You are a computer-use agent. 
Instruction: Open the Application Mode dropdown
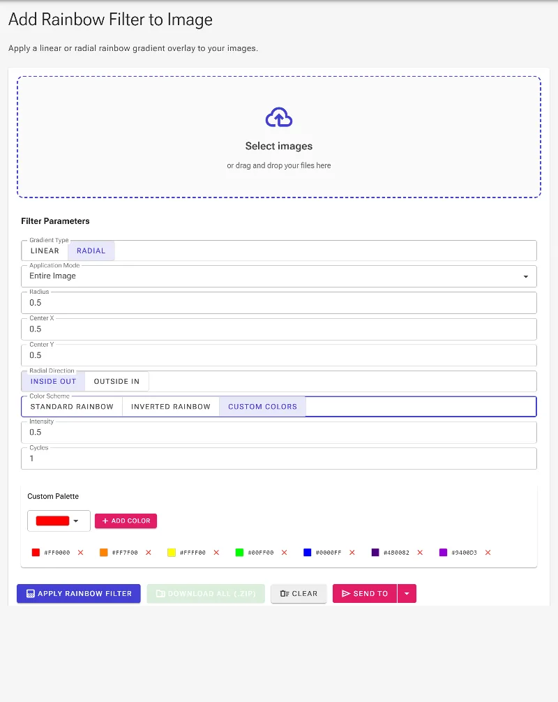tap(279, 276)
